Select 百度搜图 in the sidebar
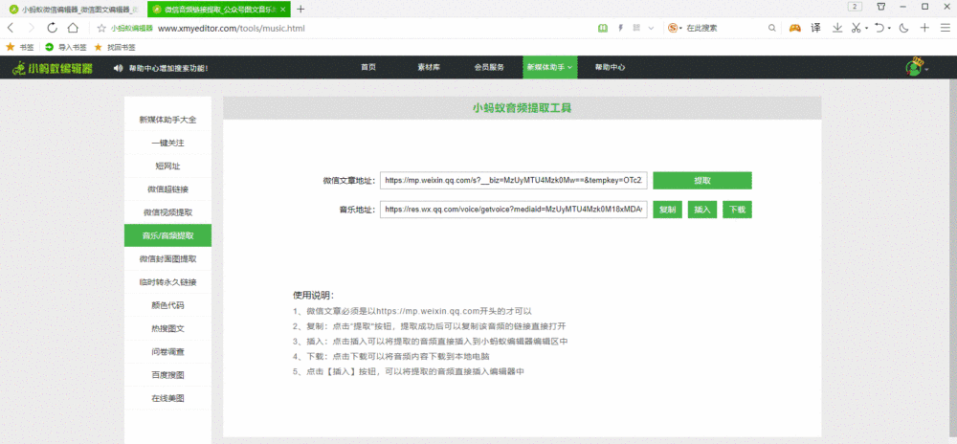Image resolution: width=957 pixels, height=444 pixels. pos(167,374)
